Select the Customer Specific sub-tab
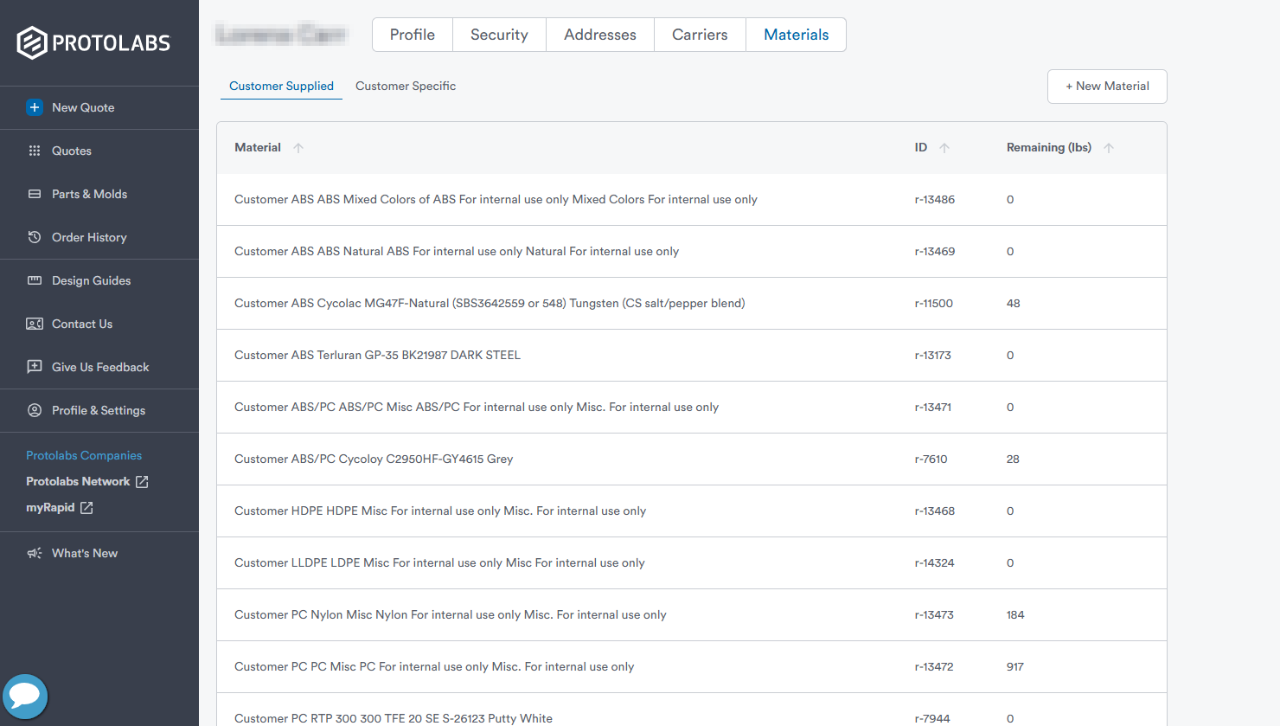The image size is (1280, 726). 405,86
